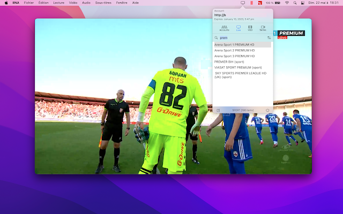Click the magnifier icon beside the channel search
Image resolution: width=343 pixels, height=214 pixels.
click(216, 38)
